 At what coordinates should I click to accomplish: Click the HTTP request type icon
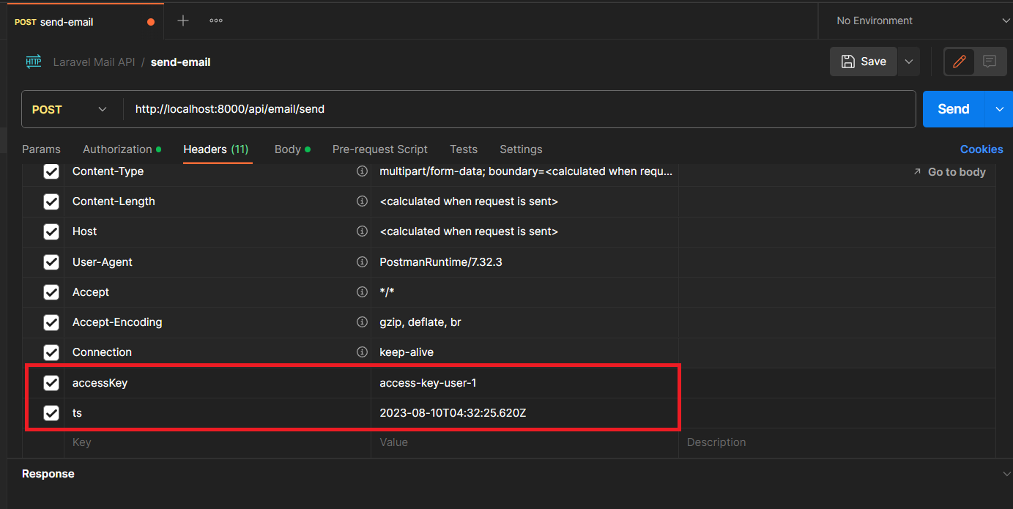[x=34, y=62]
